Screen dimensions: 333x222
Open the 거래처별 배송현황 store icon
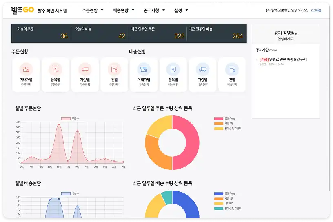144,69
